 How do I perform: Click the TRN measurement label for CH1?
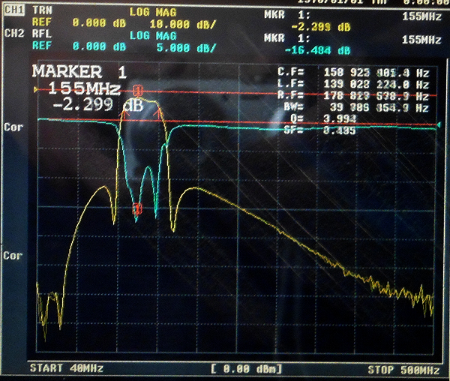point(42,10)
